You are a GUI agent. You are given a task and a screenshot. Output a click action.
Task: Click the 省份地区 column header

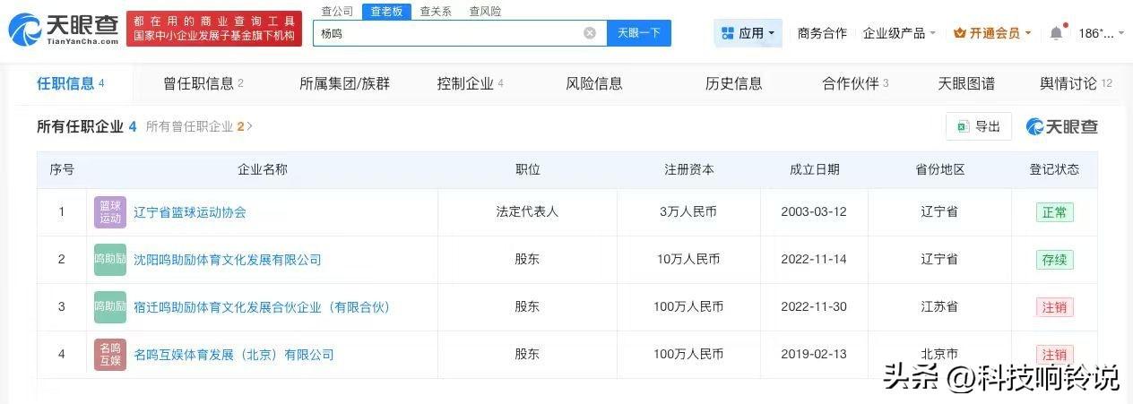tap(939, 169)
